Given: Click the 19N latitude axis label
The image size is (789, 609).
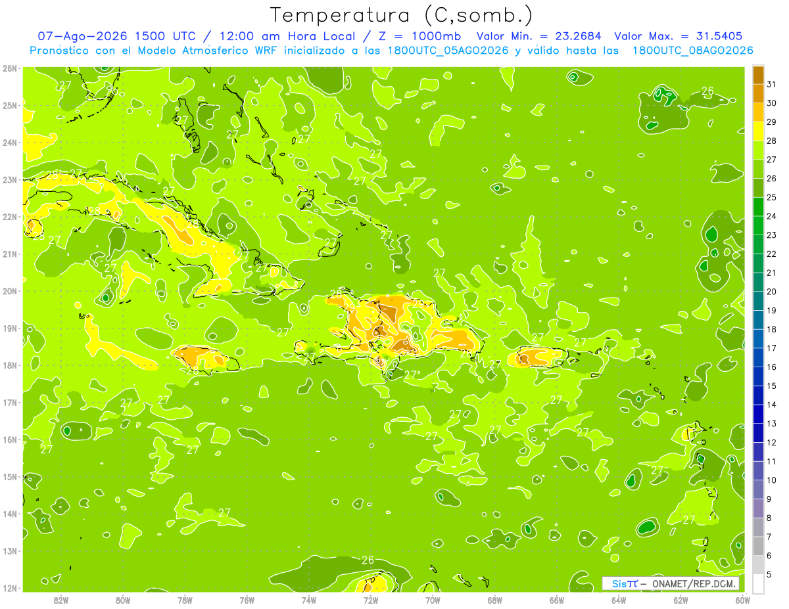Looking at the screenshot, I should point(10,328).
